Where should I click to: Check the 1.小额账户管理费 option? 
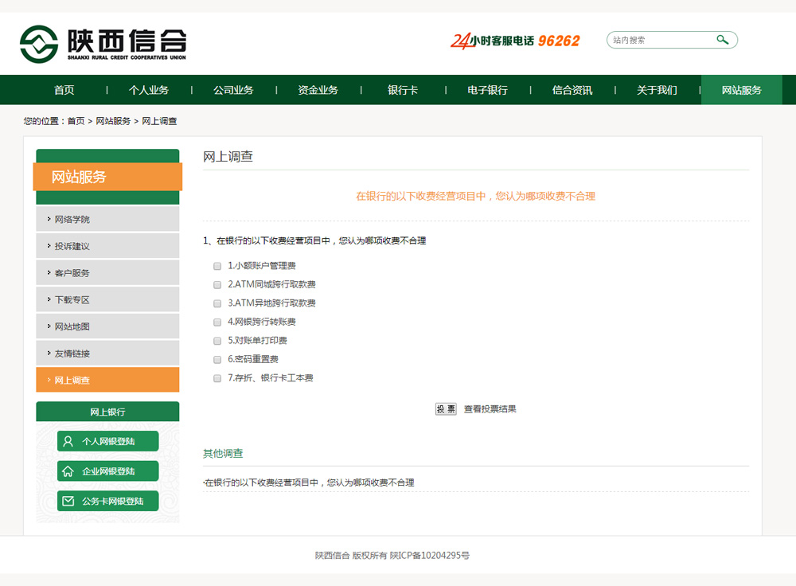(x=217, y=266)
